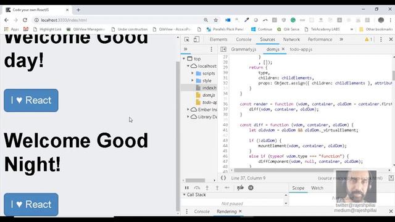Toggle the device toolbar in DevTools
The image size is (395, 222).
point(196,39)
